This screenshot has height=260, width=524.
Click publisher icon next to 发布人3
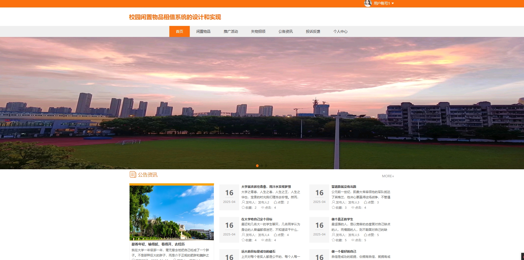click(x=333, y=202)
